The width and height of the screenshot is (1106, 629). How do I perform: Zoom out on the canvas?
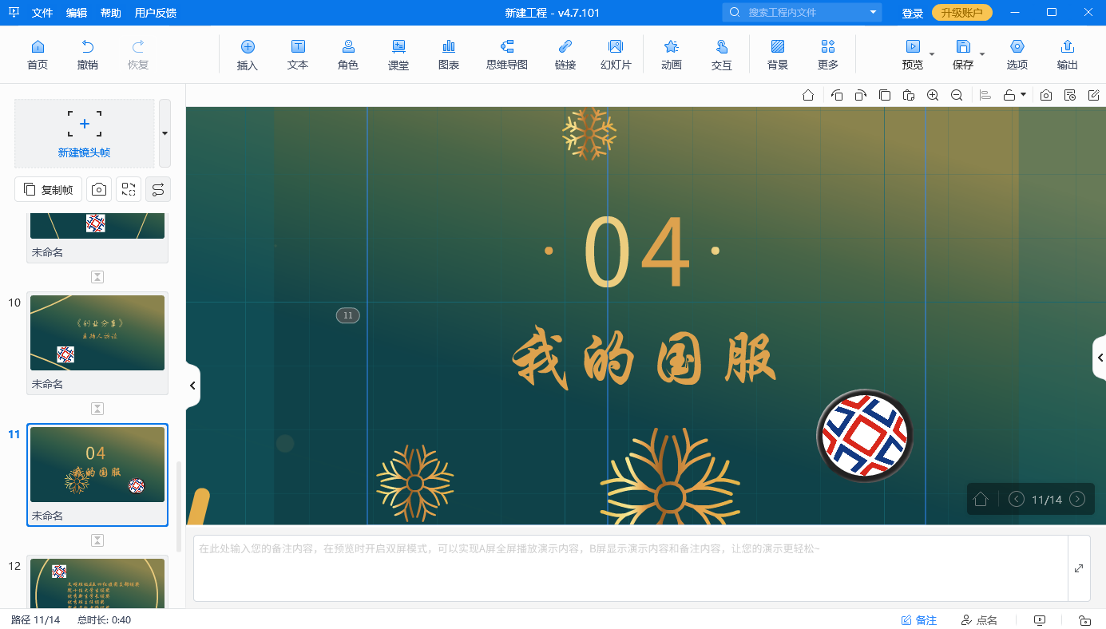(x=957, y=95)
